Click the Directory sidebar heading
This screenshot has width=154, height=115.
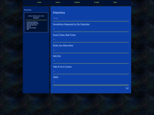tap(28, 10)
